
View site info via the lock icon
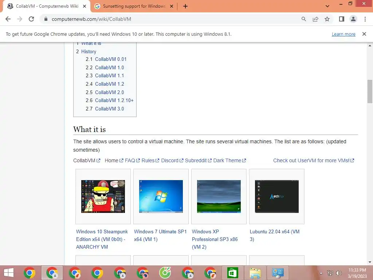46,19
